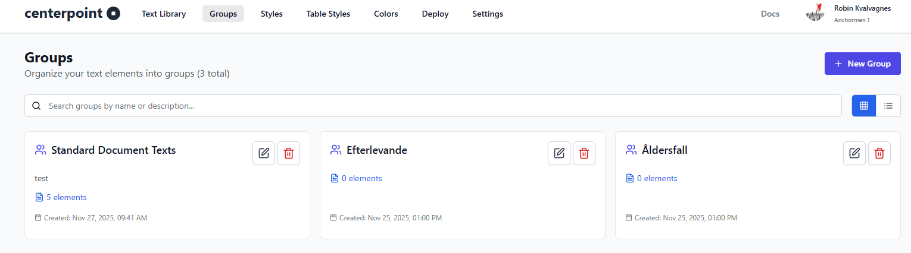
Task: Switch to list view
Action: (x=888, y=106)
